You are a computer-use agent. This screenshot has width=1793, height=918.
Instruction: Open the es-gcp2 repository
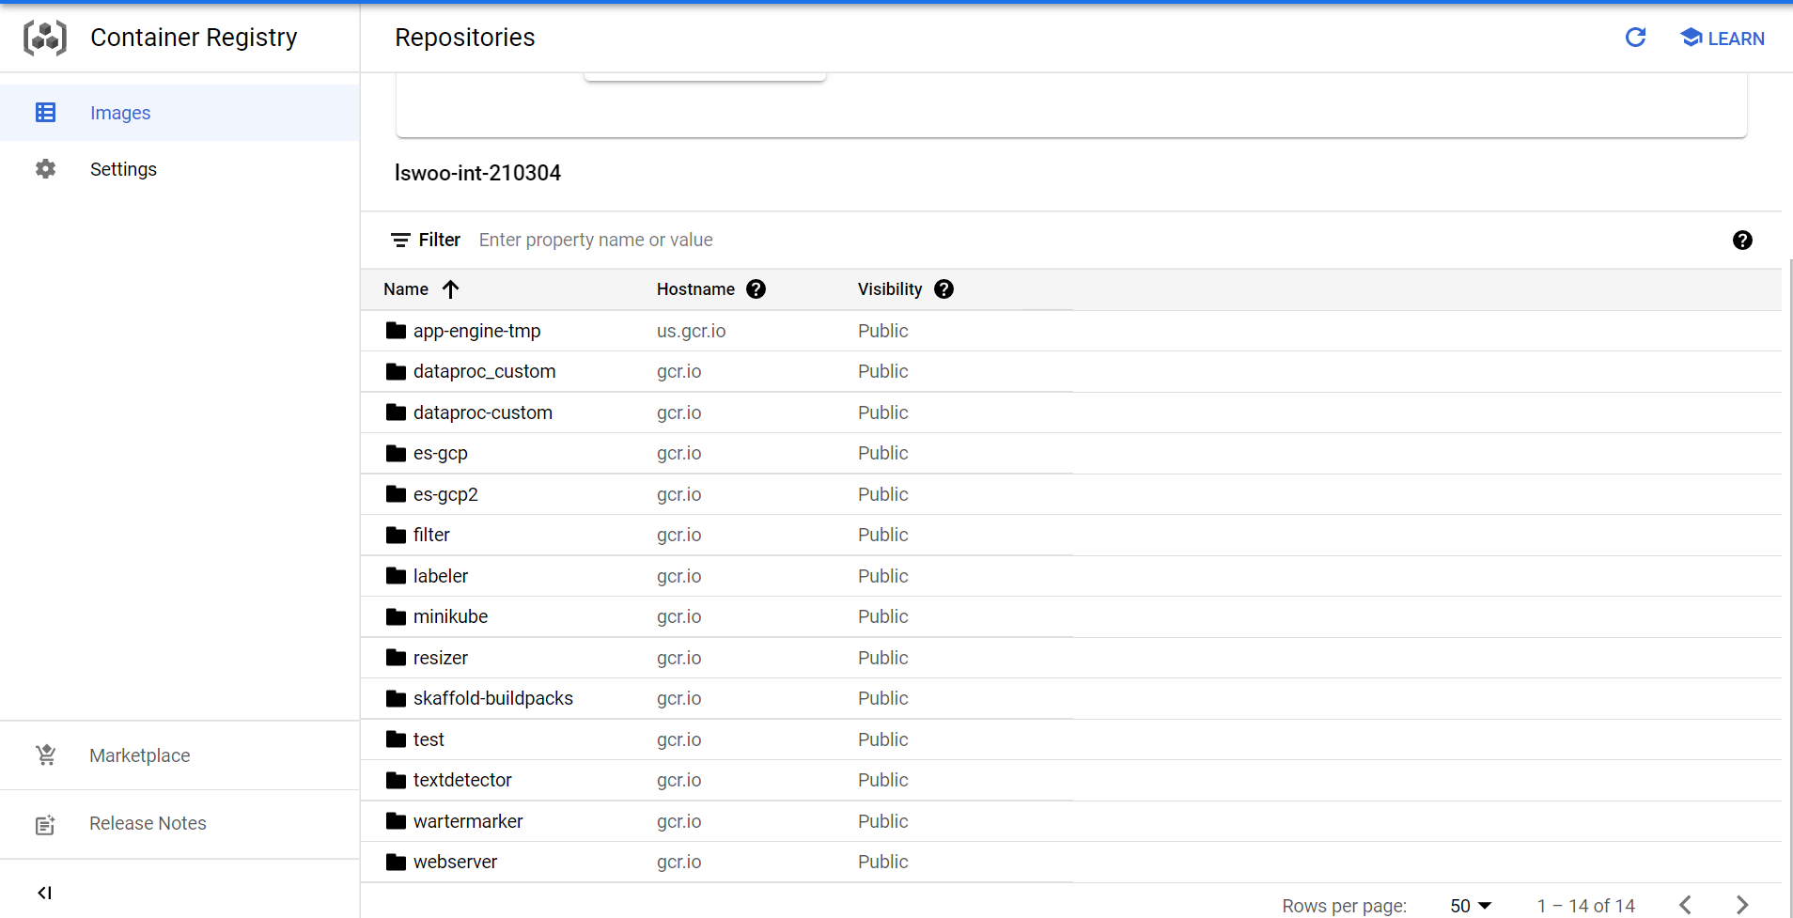(445, 494)
